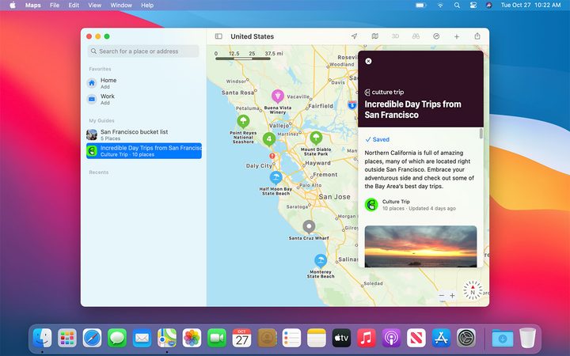Open the Help menu
570x356 pixels.
147,5
